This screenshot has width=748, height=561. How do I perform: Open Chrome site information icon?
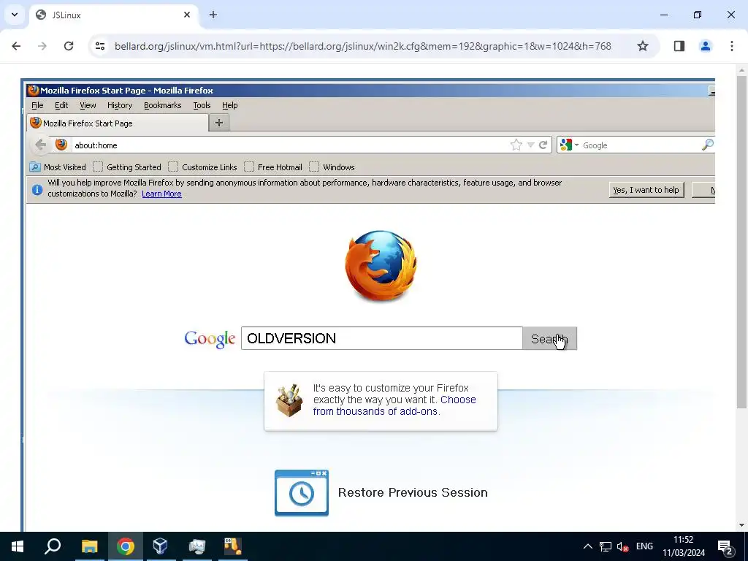(x=99, y=46)
